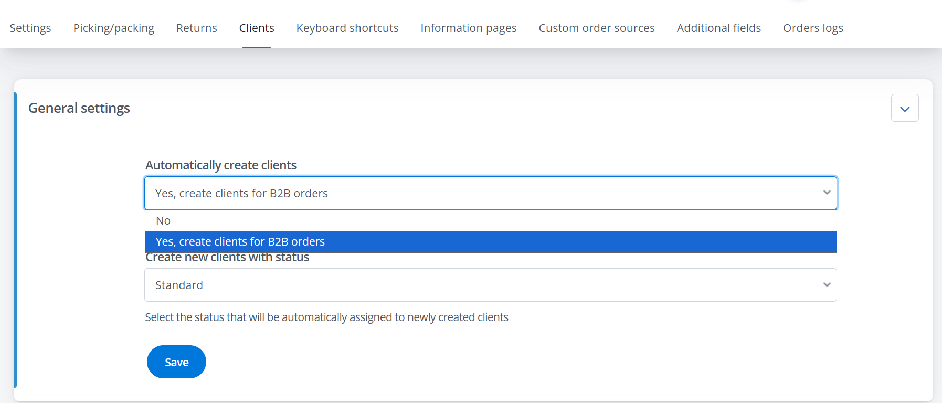Image resolution: width=942 pixels, height=403 pixels.
Task: Click the Save button
Action: (x=176, y=362)
